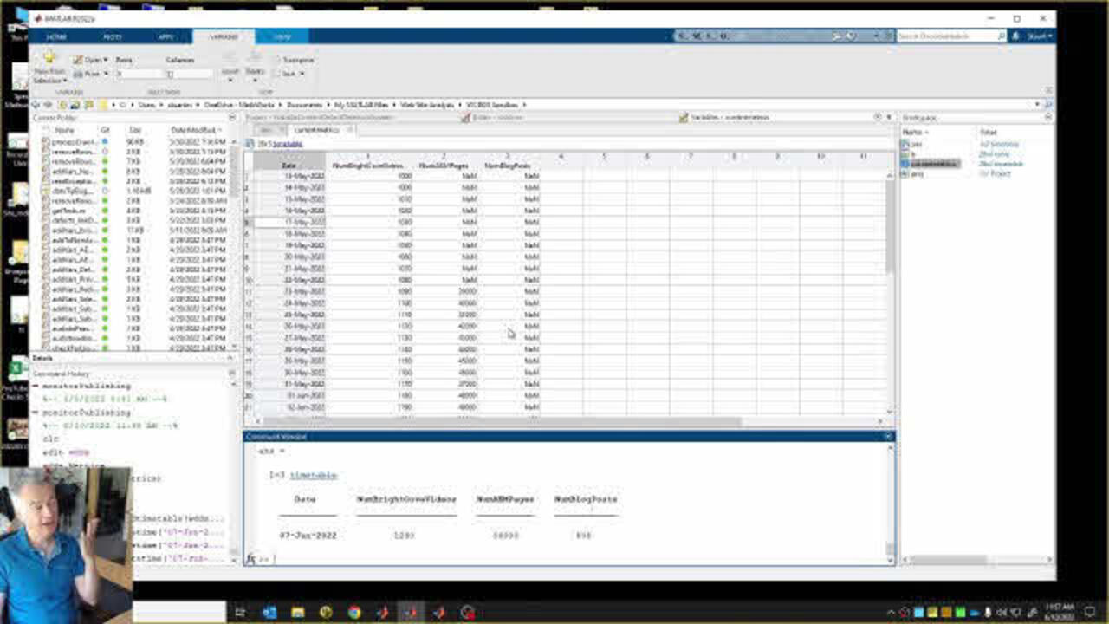Toggle the Transpose checkbox
Viewport: 1109px width, 624px height.
pyautogui.click(x=277, y=60)
